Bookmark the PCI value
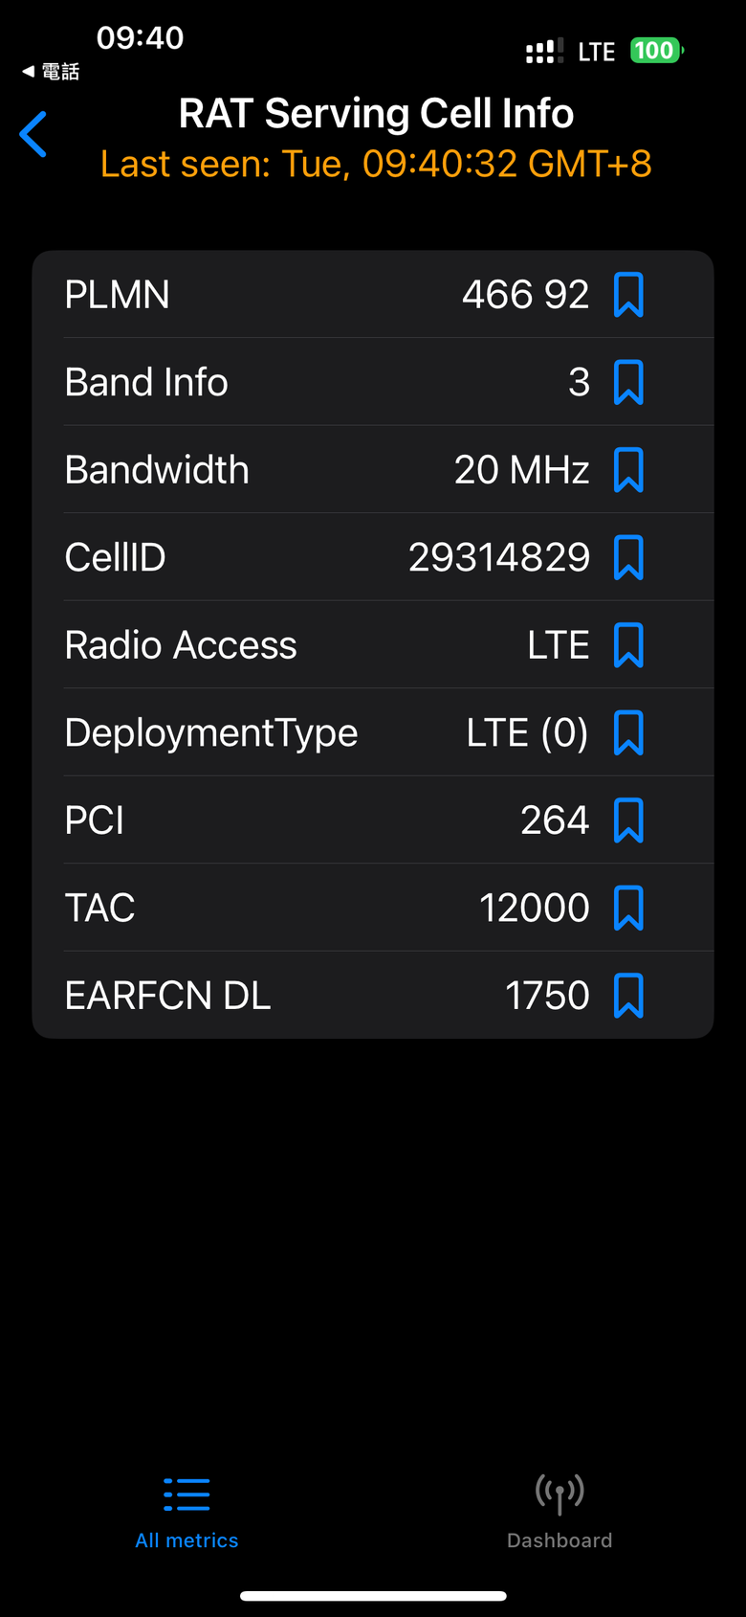Screen dimensions: 746x1617 click(x=628, y=820)
